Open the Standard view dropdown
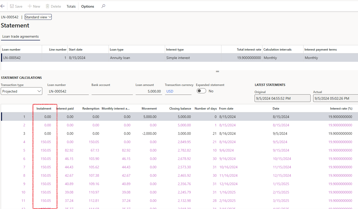Screen dimensions: 358x209 pyautogui.click(x=38, y=17)
